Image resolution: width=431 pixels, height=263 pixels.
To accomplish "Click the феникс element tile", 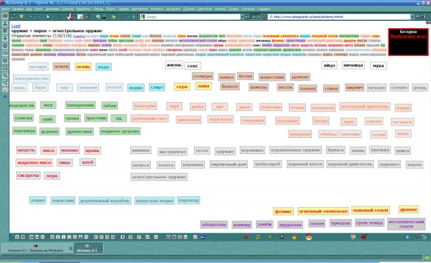I will click(283, 211).
